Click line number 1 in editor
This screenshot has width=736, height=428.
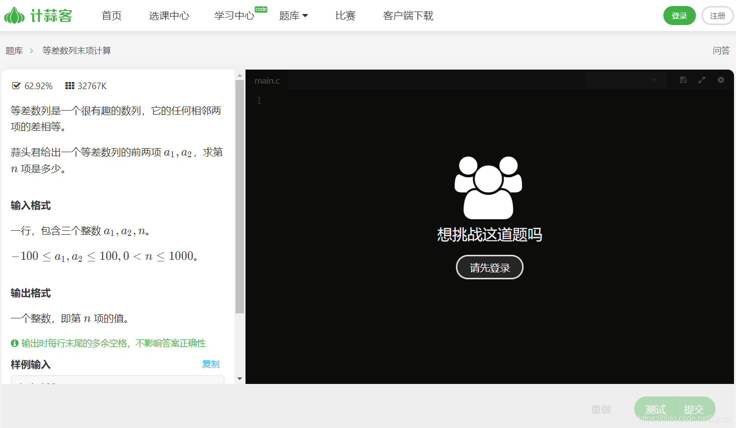pyautogui.click(x=259, y=100)
